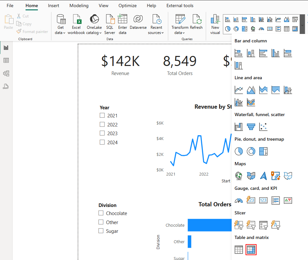
Task: Add a New visual from the ribbon
Action: (215, 24)
